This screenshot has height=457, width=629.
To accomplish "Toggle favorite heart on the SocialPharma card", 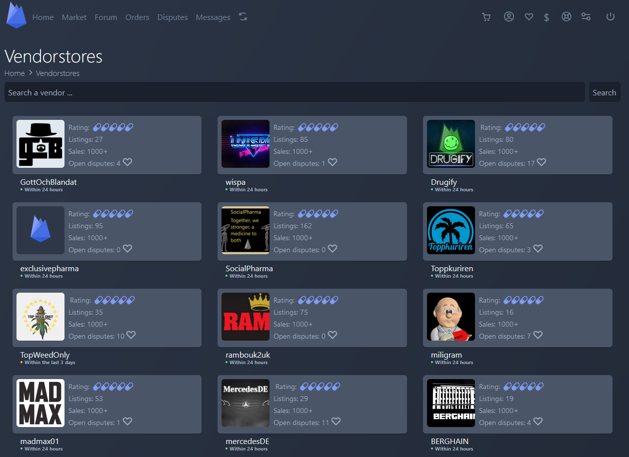I will pos(332,249).
